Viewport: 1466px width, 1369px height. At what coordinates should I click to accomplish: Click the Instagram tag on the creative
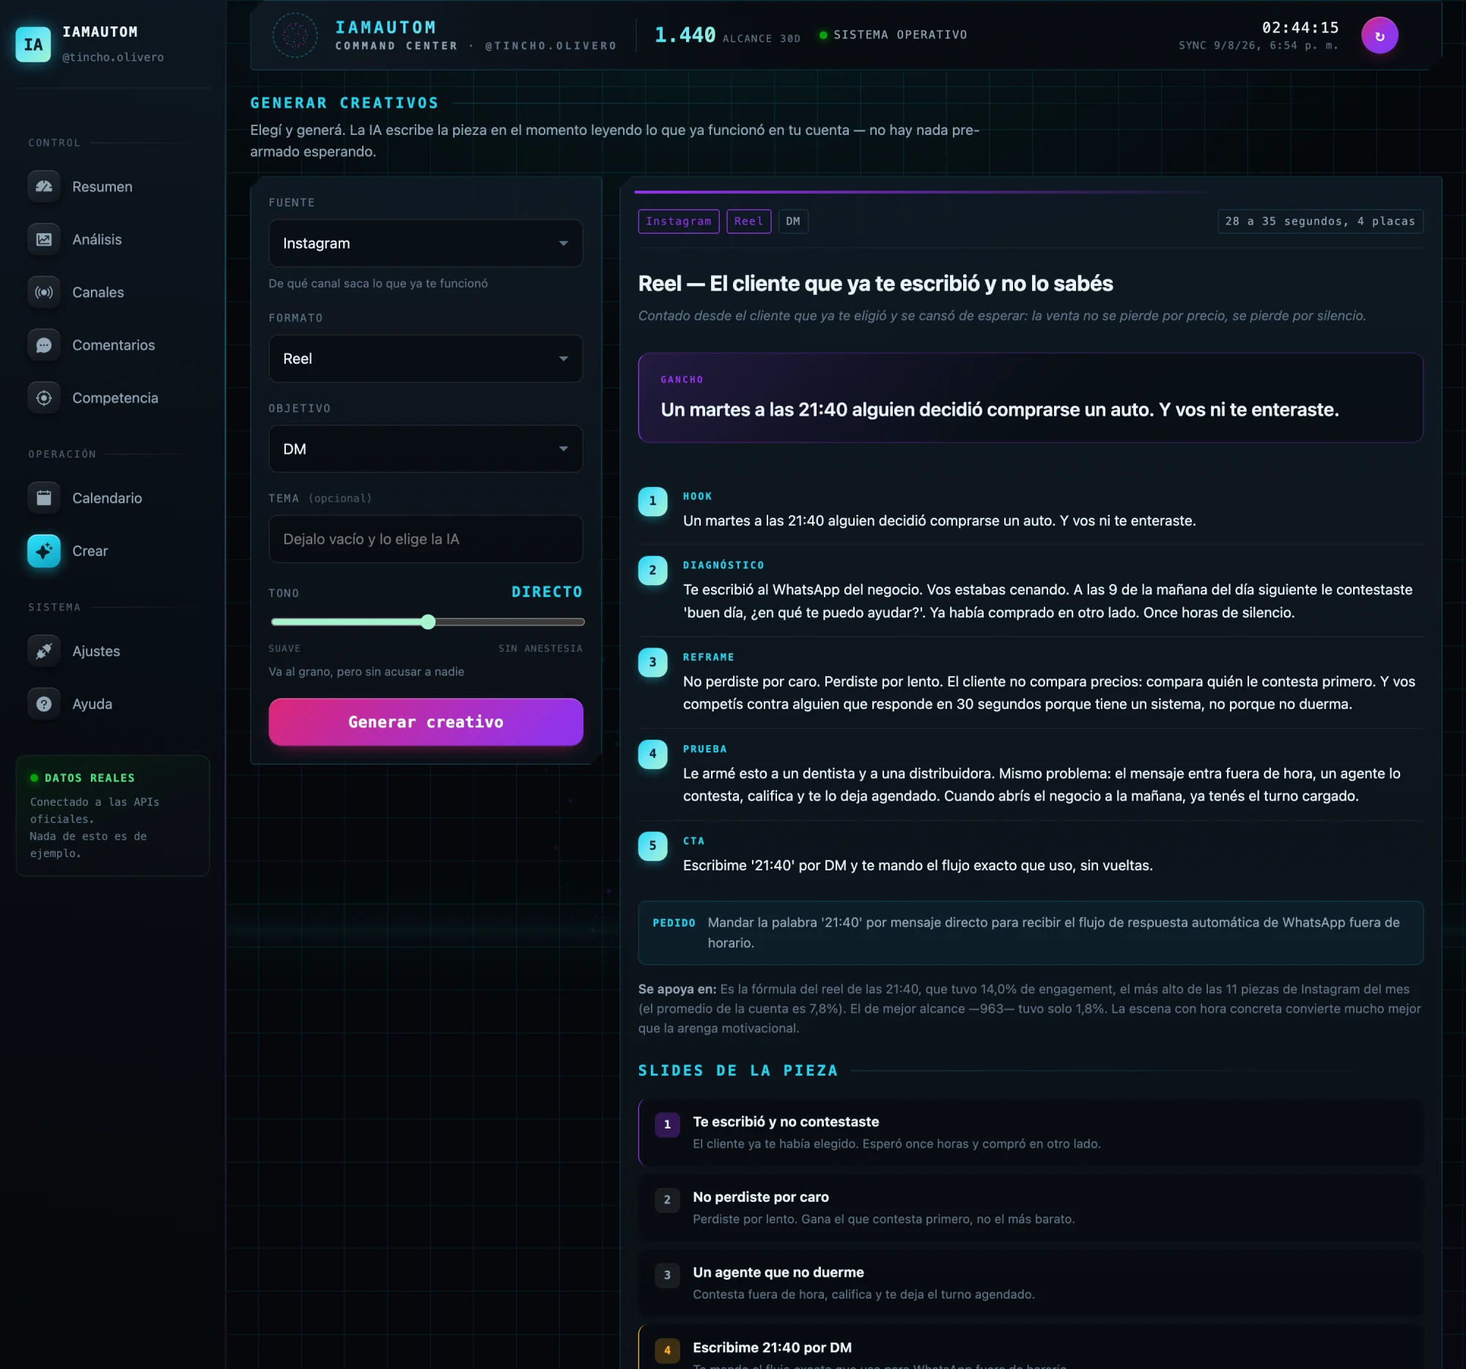click(x=679, y=221)
